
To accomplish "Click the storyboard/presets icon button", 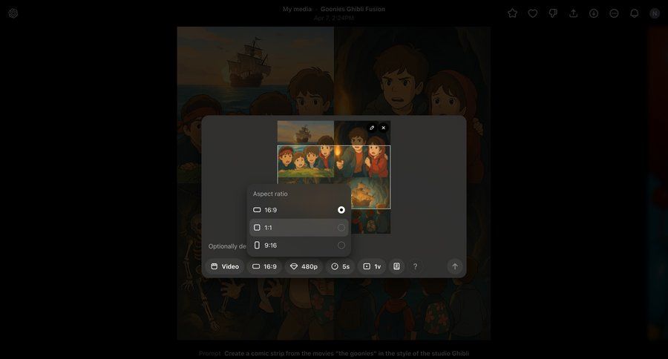I will [396, 266].
